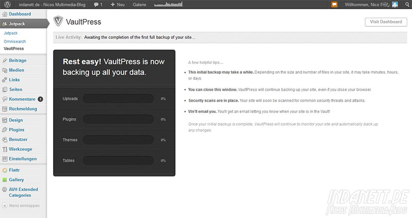Click the search magnifier icon

tap(407, 5)
